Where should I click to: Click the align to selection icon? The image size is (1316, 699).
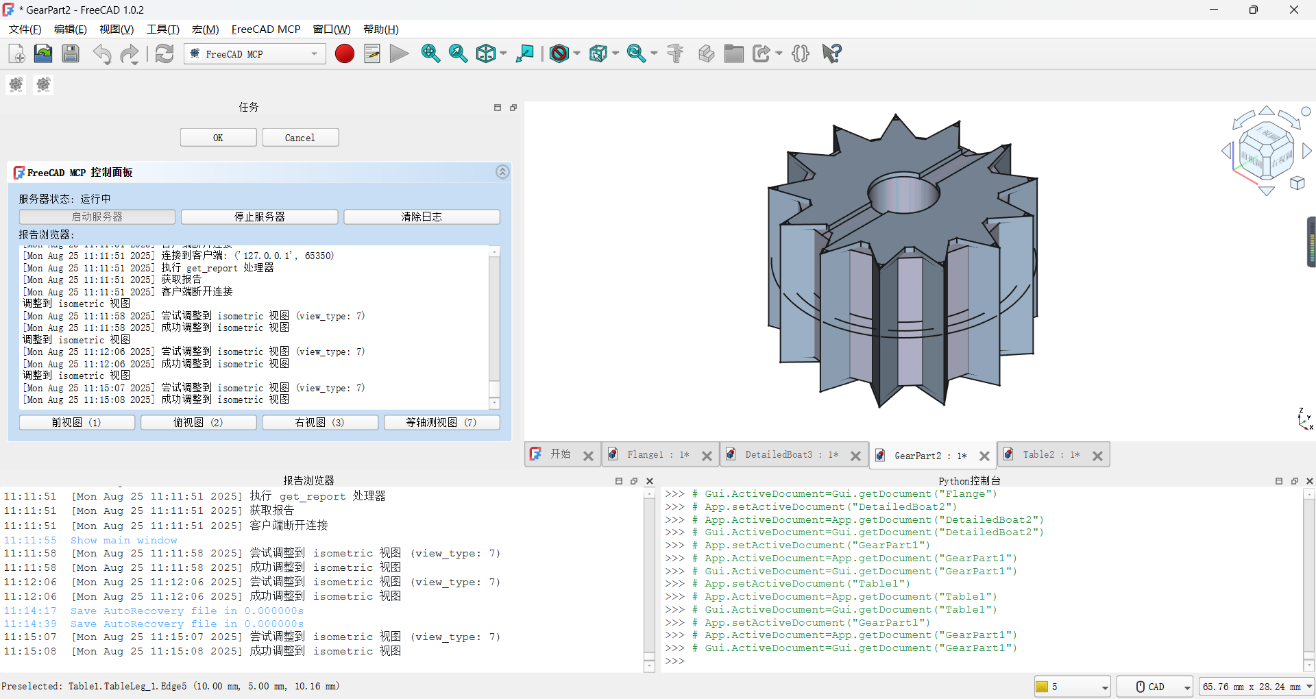click(x=525, y=53)
